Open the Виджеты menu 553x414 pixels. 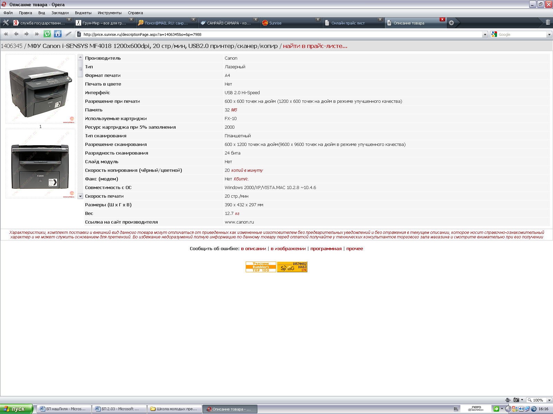pyautogui.click(x=83, y=13)
